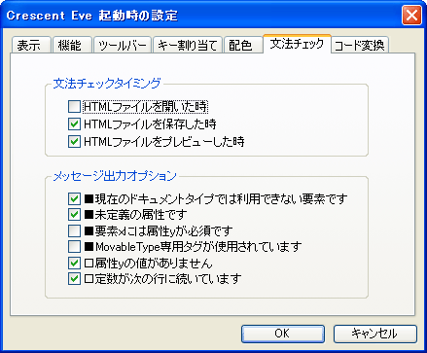Enable 要素xには属性yが必須です message

point(74,230)
